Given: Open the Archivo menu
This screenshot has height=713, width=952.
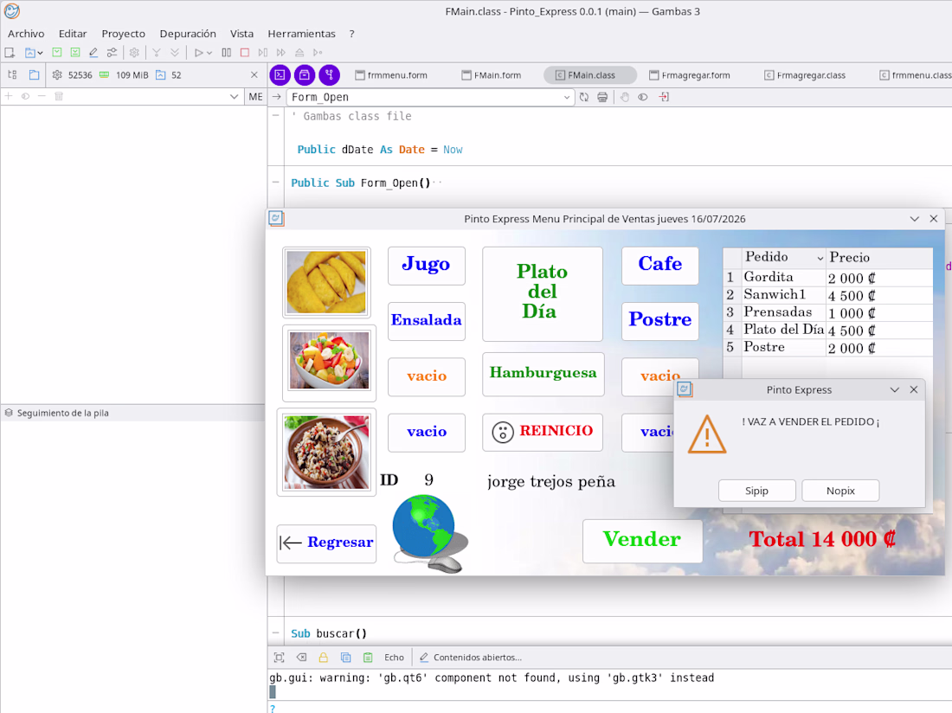Looking at the screenshot, I should click(26, 34).
